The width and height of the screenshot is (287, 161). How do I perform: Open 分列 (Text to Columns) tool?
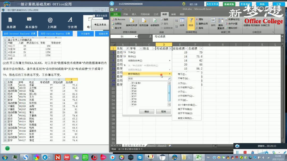[213, 23]
